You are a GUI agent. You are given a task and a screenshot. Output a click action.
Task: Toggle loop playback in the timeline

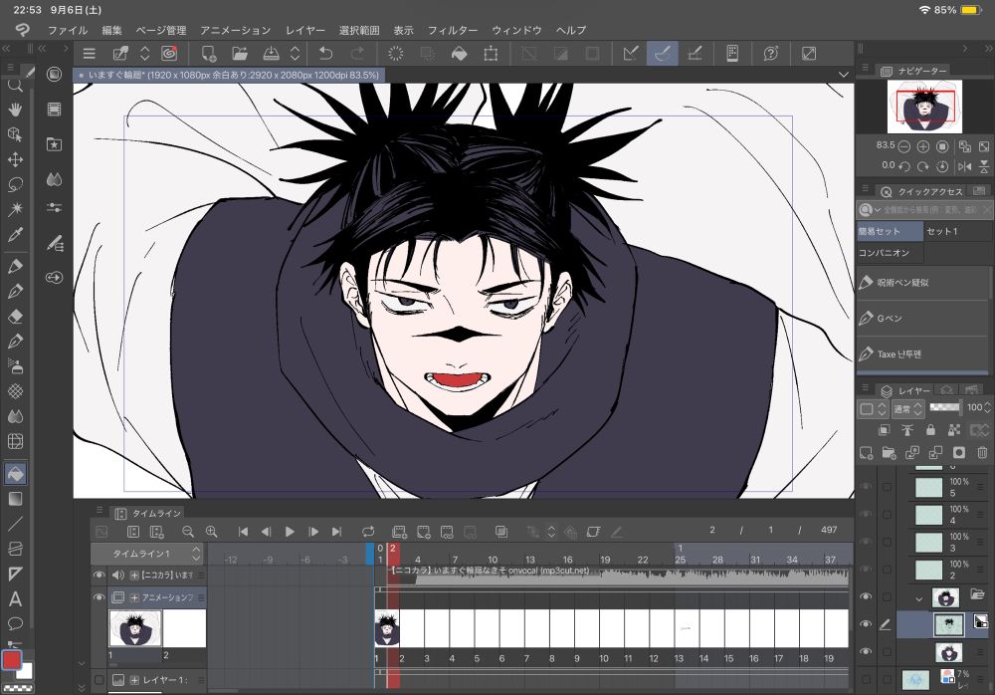(x=368, y=533)
